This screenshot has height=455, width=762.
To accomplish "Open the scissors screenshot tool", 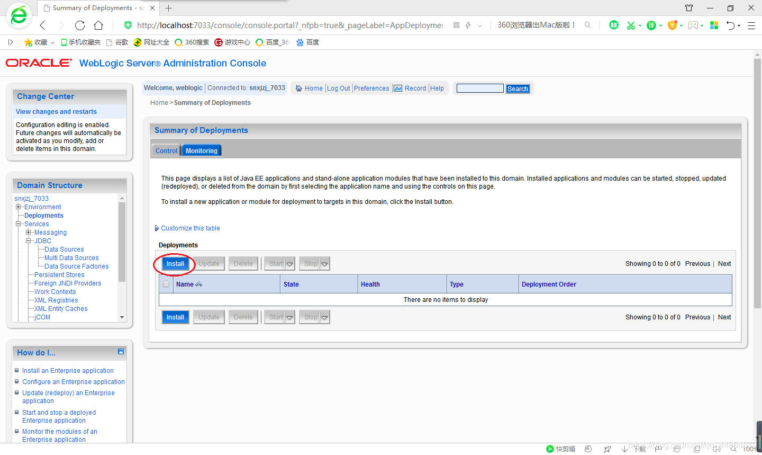I will coord(630,25).
